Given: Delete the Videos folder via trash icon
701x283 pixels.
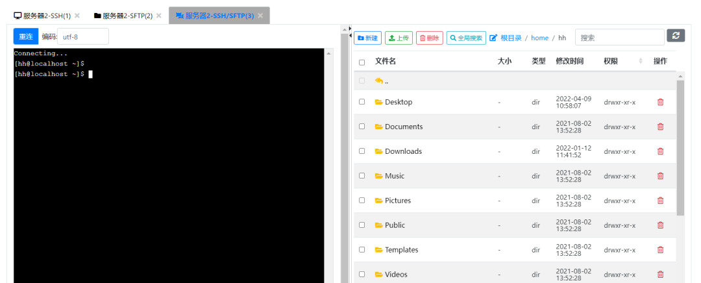Looking at the screenshot, I should 660,274.
